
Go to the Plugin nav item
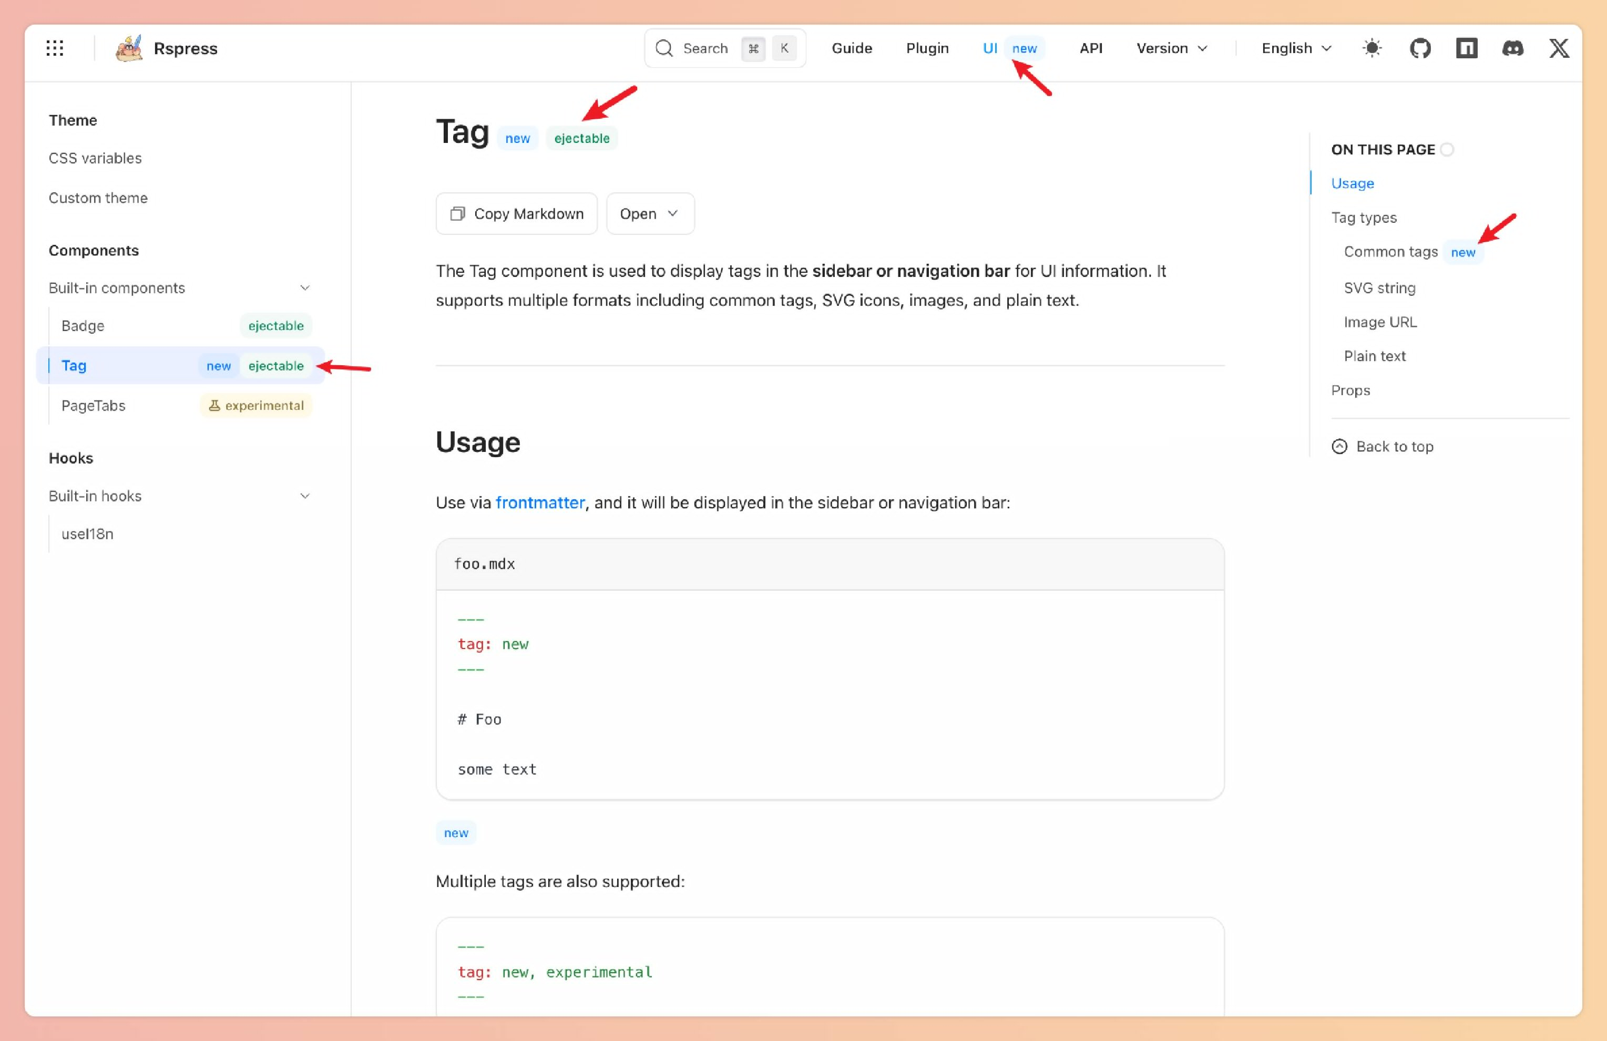tap(927, 48)
